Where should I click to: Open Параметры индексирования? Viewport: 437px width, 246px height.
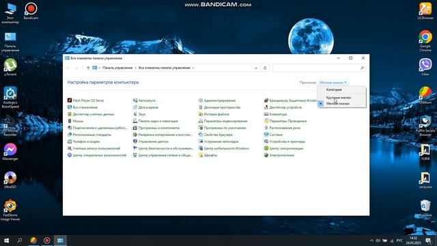tap(223, 121)
